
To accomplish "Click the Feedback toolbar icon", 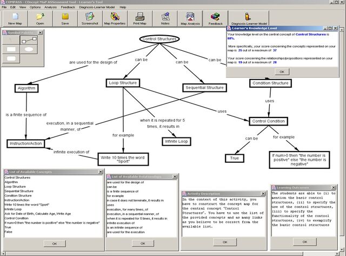I will pyautogui.click(x=215, y=18).
